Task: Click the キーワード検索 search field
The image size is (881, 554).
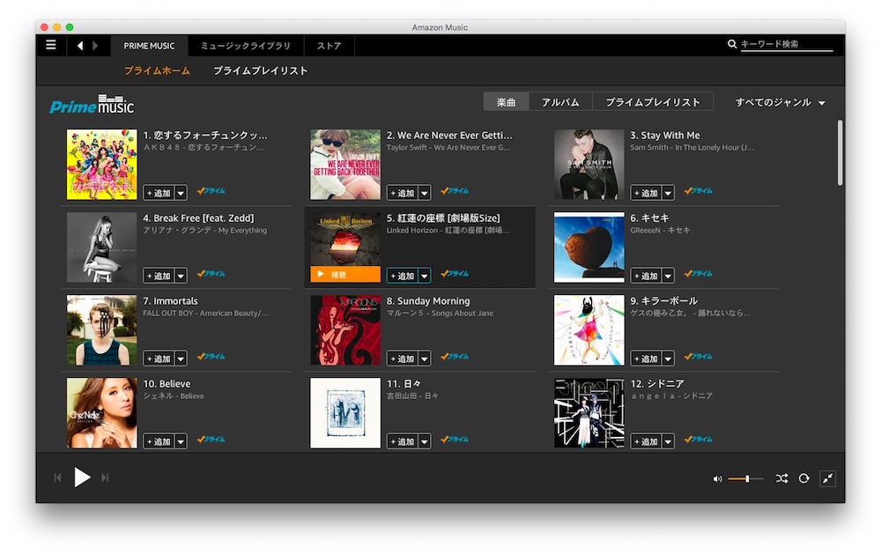Action: [786, 44]
